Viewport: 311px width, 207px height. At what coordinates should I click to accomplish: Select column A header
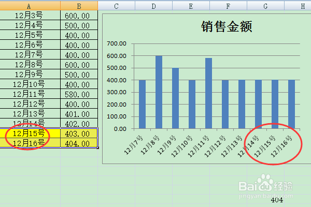pyautogui.click(x=30, y=6)
